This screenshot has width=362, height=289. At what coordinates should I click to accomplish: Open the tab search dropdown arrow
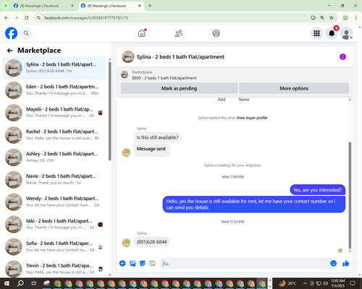tap(5, 6)
